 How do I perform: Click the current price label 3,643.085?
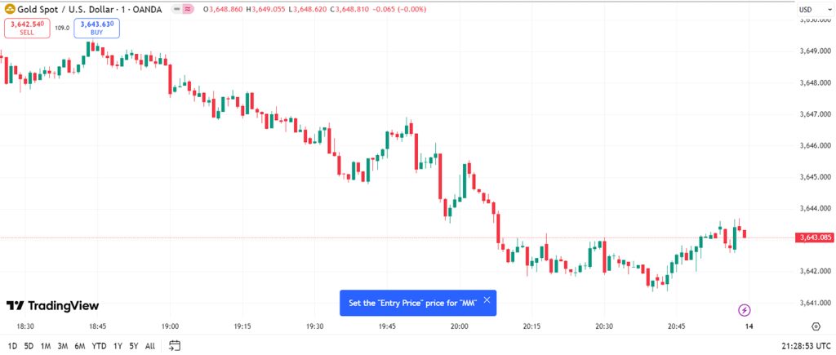[812, 237]
